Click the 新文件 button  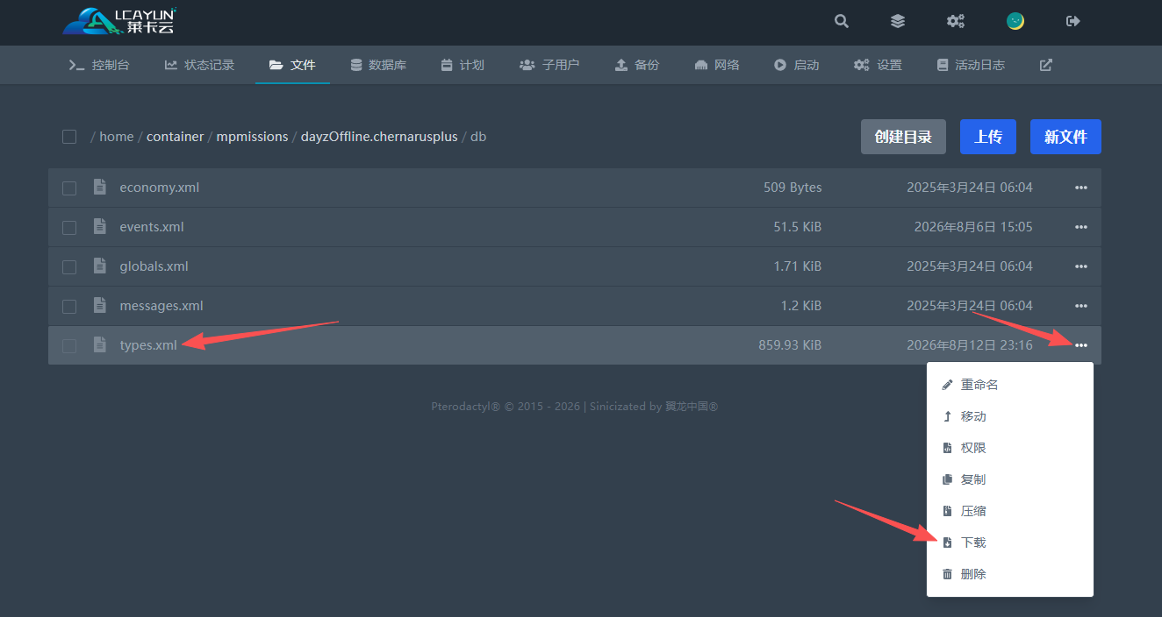[x=1065, y=137]
